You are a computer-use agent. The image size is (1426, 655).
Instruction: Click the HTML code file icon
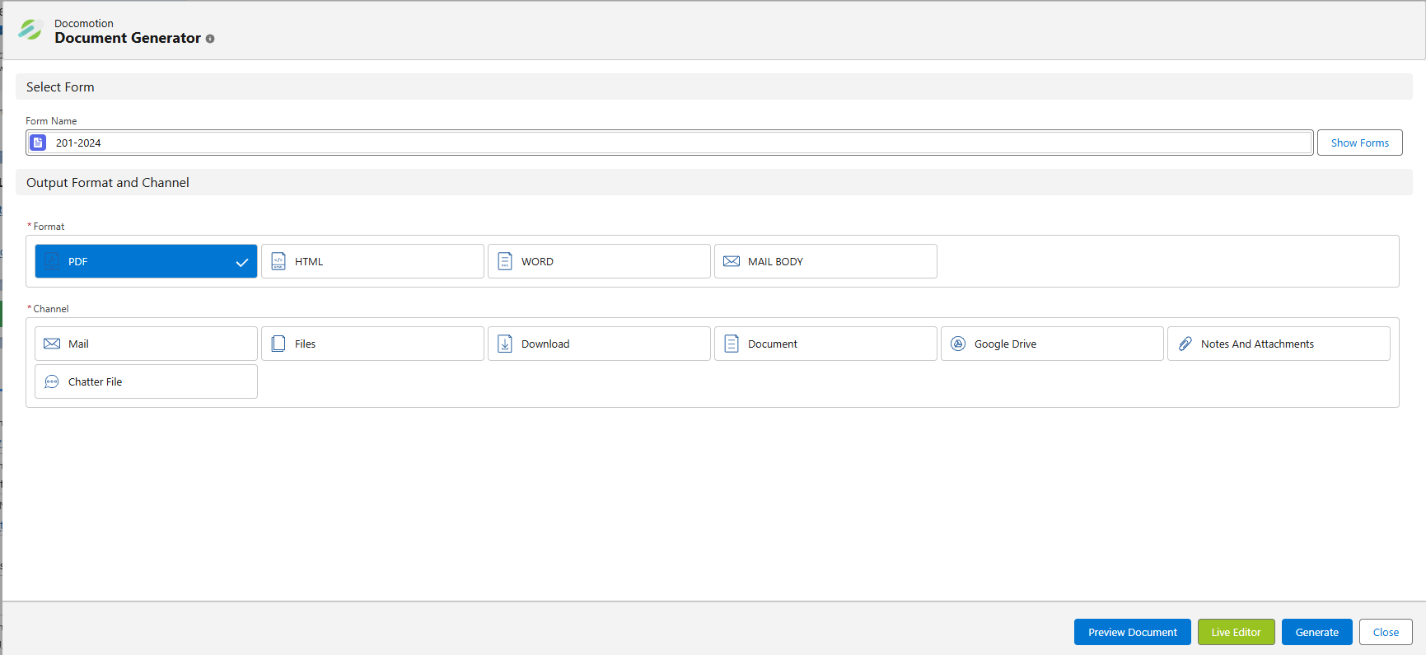[x=278, y=261]
